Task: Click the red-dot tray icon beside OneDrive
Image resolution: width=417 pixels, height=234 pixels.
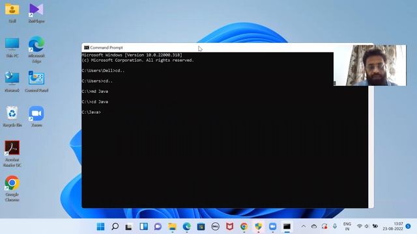Action: coord(324,226)
